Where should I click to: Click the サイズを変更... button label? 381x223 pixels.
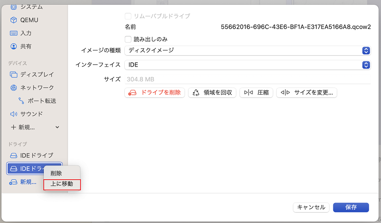pos(313,92)
